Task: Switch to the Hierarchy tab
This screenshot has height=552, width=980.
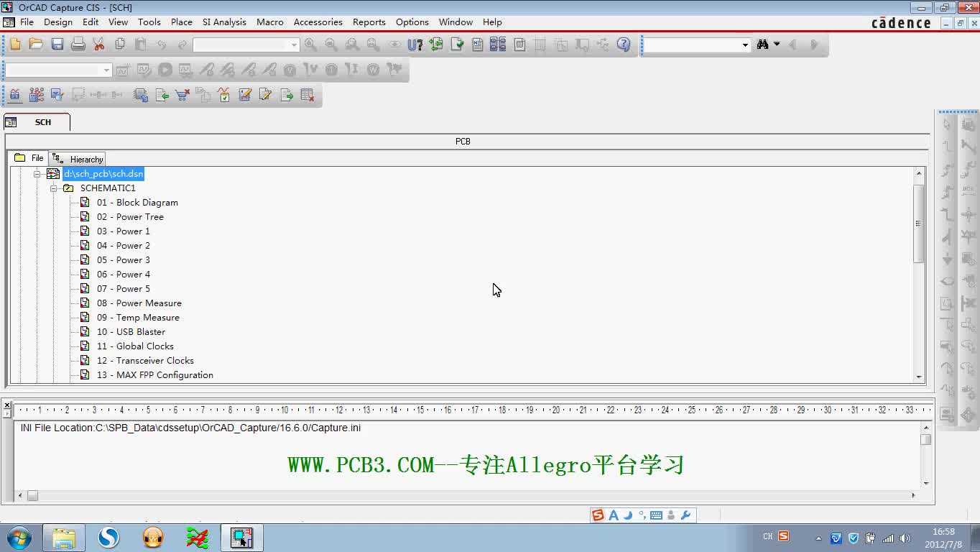Action: [78, 159]
